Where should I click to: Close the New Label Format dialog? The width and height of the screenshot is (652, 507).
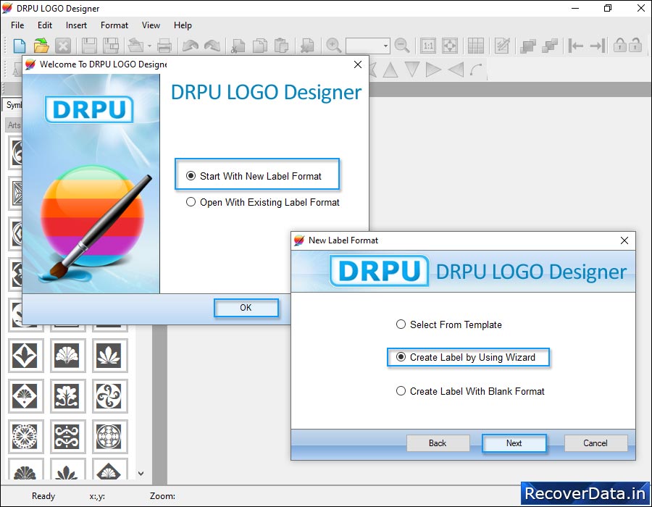click(624, 240)
